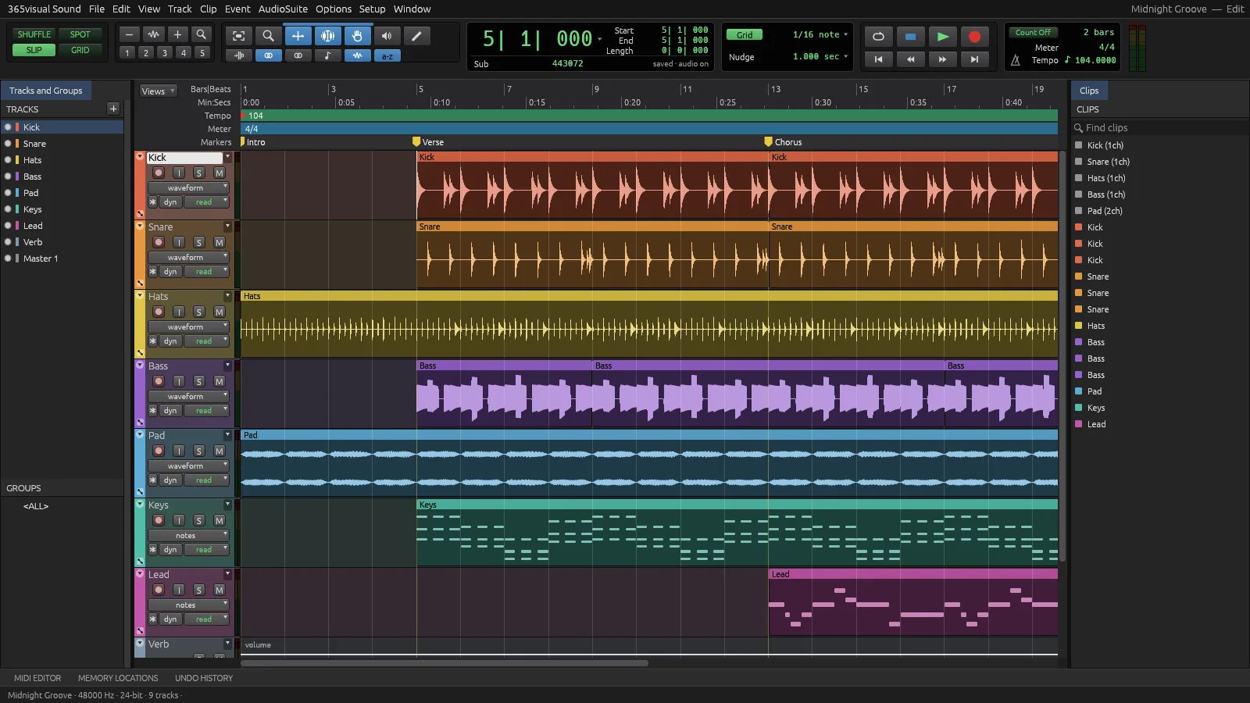Open Keys track notes view selector
Viewport: 1250px width, 703px height.
tap(188, 535)
